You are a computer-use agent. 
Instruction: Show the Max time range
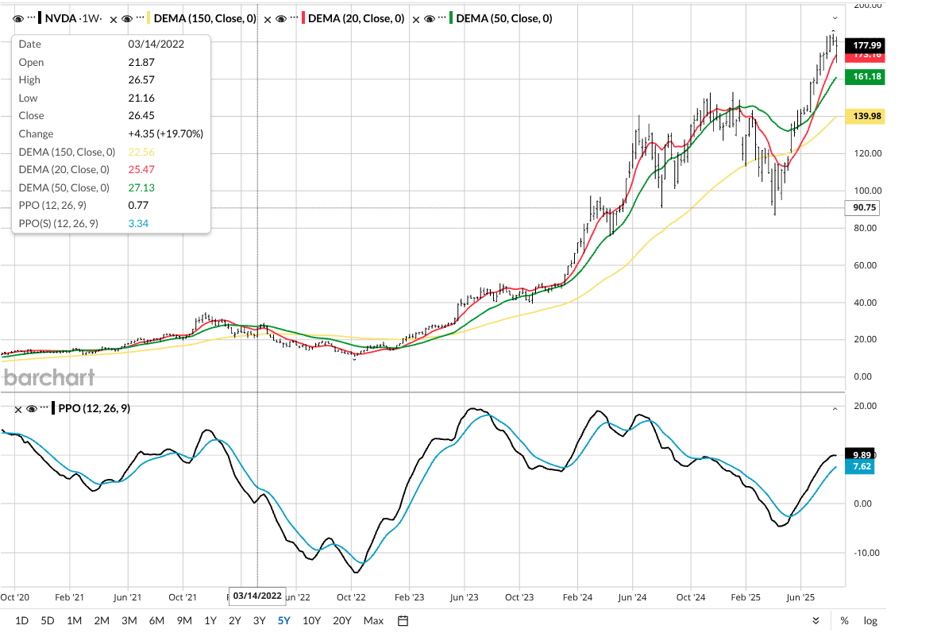373,620
